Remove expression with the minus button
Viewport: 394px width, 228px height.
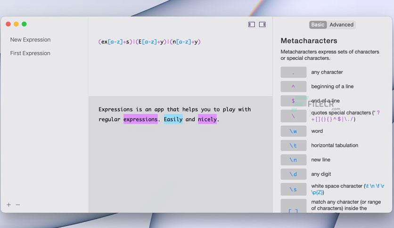(18, 204)
